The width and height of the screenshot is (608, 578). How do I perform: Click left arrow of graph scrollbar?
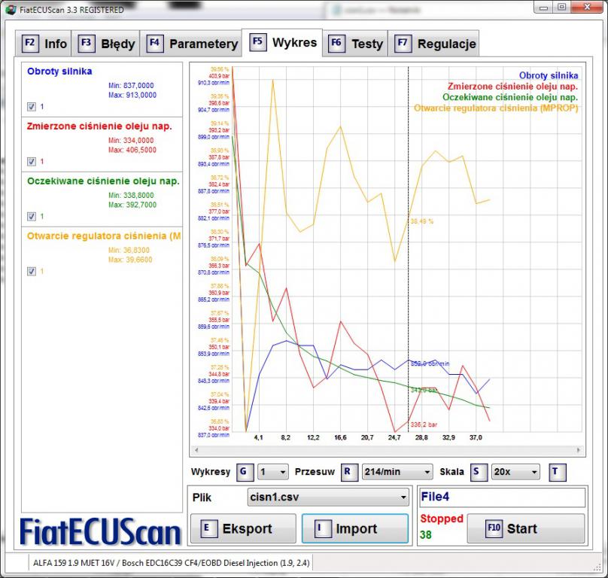[196, 450]
